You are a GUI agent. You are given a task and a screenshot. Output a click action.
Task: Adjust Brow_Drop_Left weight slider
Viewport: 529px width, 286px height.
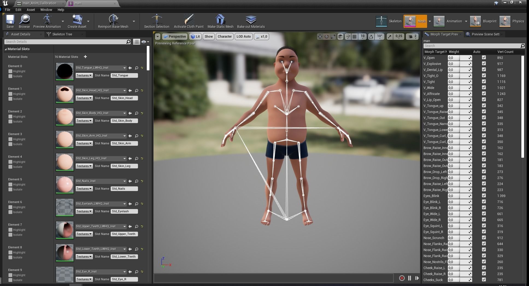[x=460, y=172]
